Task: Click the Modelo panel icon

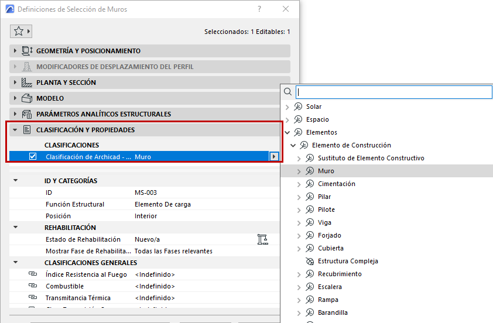Action: click(x=27, y=98)
